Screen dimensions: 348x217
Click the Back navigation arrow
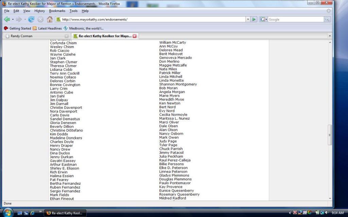[x=7, y=19]
